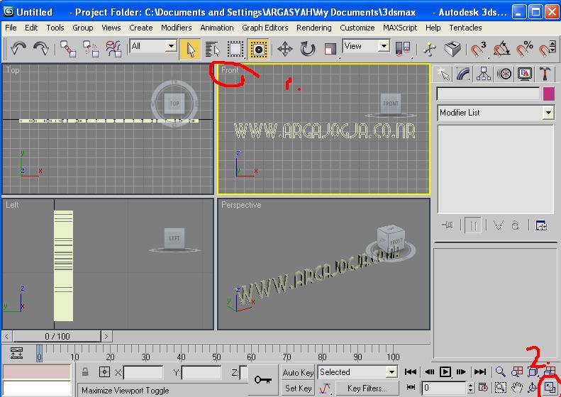Viewport: 561px width, 397px height.
Task: Open the Tentacles menu
Action: coord(465,28)
